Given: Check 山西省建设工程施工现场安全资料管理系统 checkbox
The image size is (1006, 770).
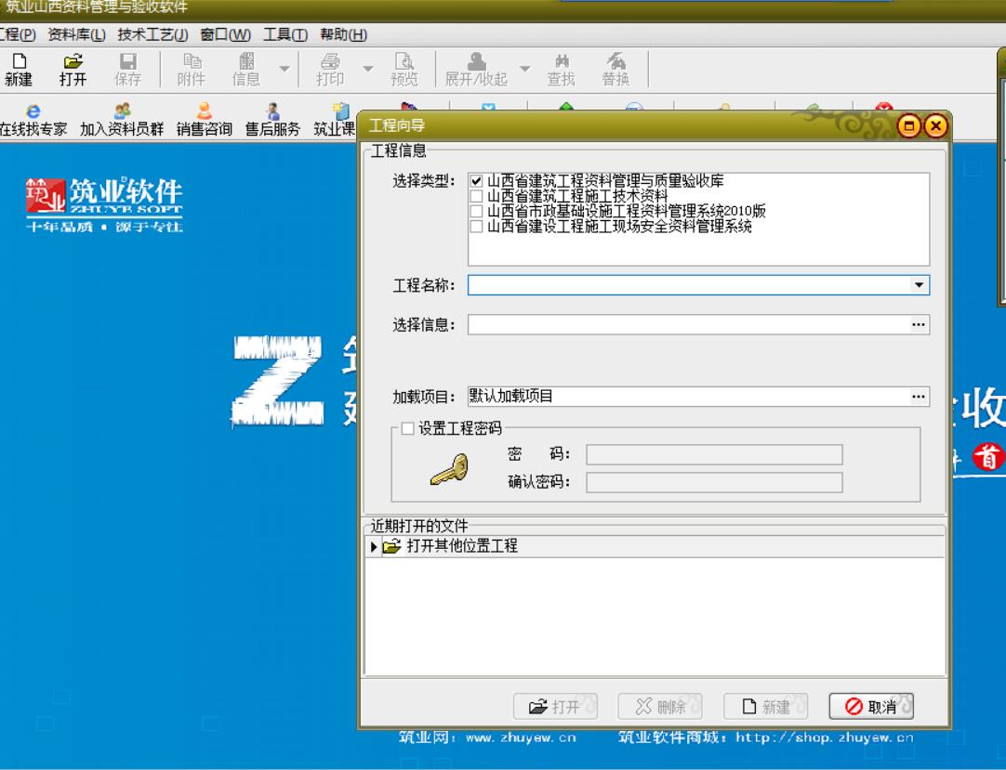Looking at the screenshot, I should pyautogui.click(x=476, y=227).
